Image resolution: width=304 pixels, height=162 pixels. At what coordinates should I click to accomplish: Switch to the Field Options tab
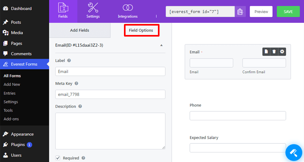[141, 30]
